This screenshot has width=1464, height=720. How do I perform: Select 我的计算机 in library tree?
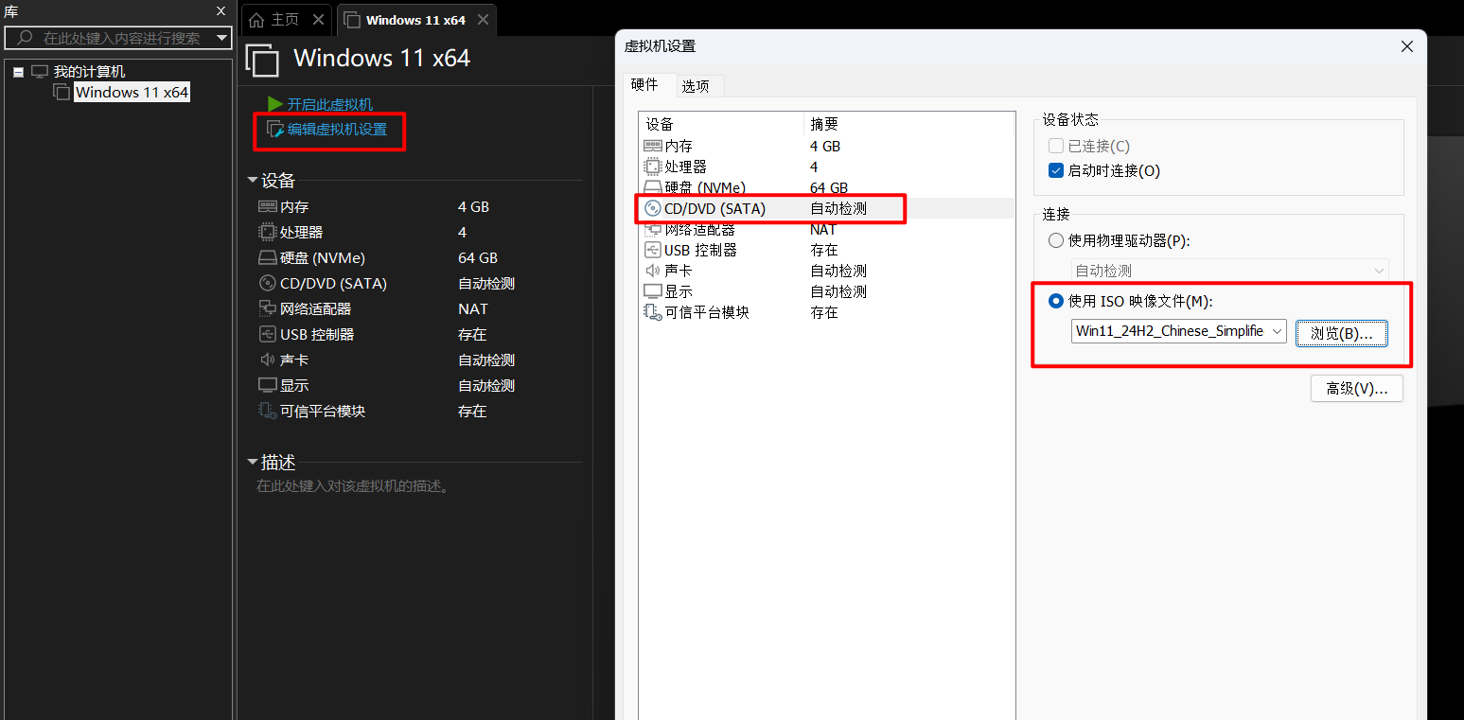(x=89, y=71)
